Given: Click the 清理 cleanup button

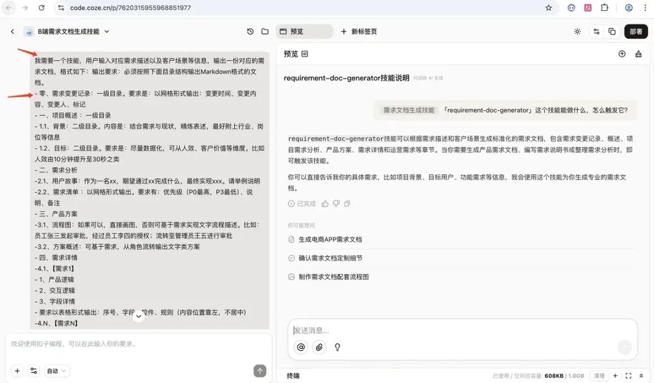Looking at the screenshot, I should [x=599, y=376].
